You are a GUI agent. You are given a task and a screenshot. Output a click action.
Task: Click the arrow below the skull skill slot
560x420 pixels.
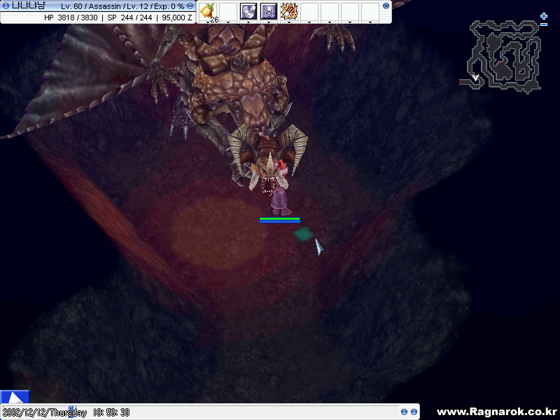269,22
